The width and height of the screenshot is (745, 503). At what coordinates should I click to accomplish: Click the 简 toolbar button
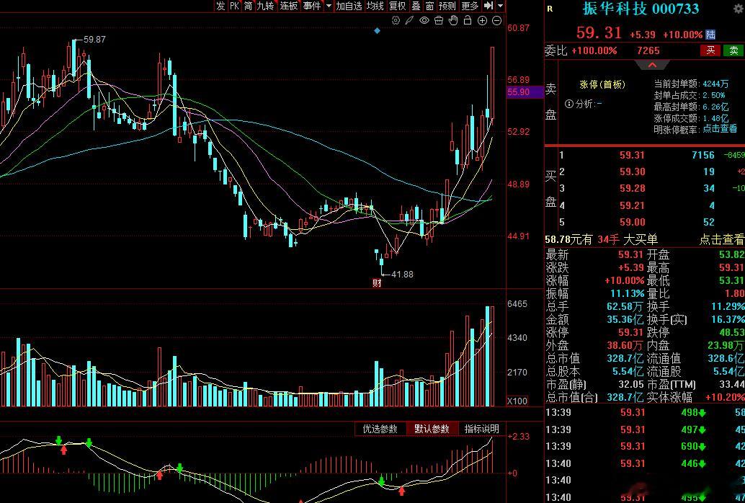coord(248,6)
